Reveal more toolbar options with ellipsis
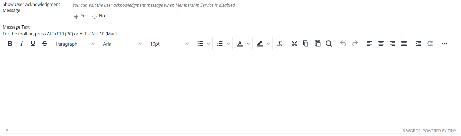Image resolution: width=461 pixels, height=136 pixels. tap(444, 44)
